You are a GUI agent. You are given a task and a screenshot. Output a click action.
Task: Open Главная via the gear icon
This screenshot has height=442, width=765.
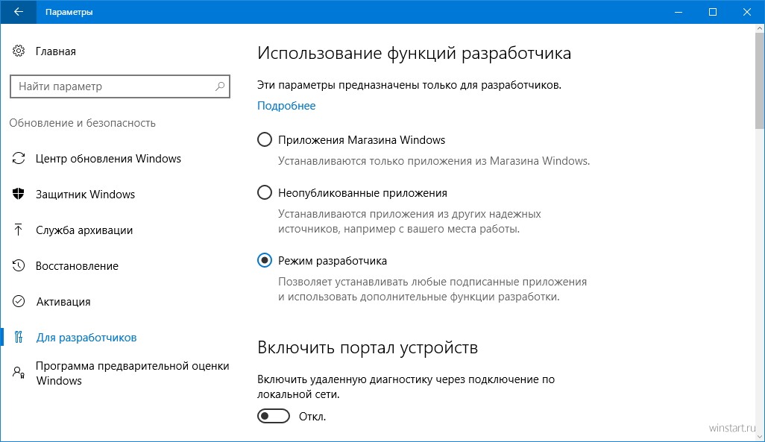point(19,51)
